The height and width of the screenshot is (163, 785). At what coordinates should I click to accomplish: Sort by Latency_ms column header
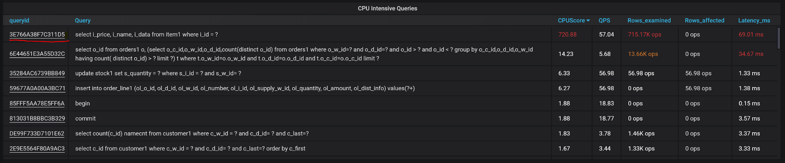pyautogui.click(x=754, y=21)
